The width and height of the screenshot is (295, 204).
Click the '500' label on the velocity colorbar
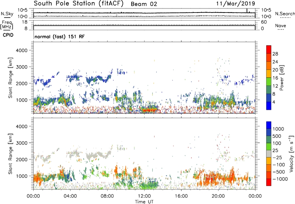277,136
